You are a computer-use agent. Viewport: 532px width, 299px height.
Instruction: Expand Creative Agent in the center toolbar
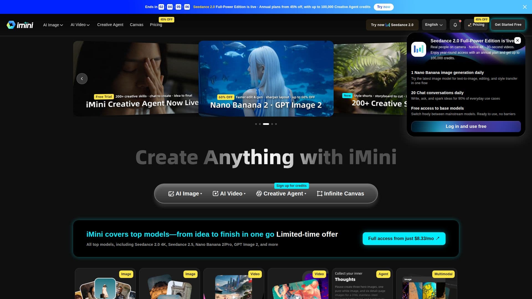point(281,194)
